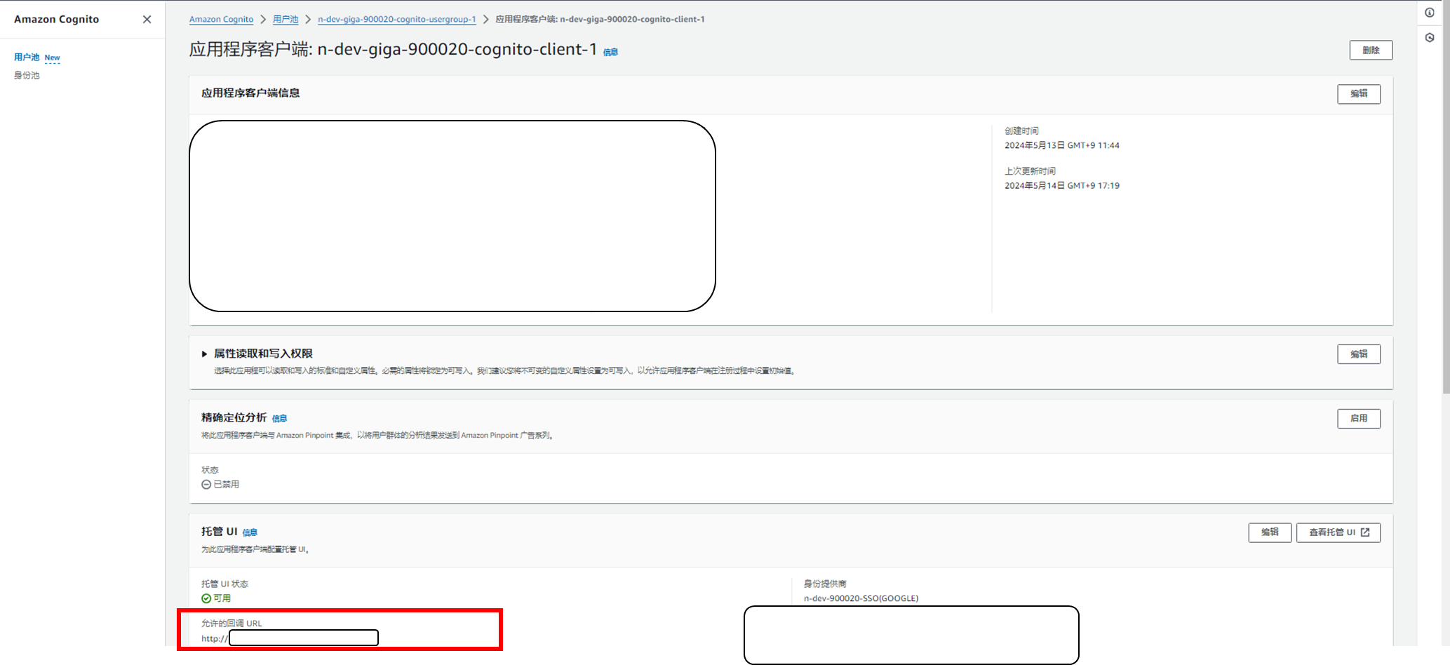
Task: Open n-dev-giga-900020-cognito-usergroup-1 breadcrumb
Action: point(397,20)
